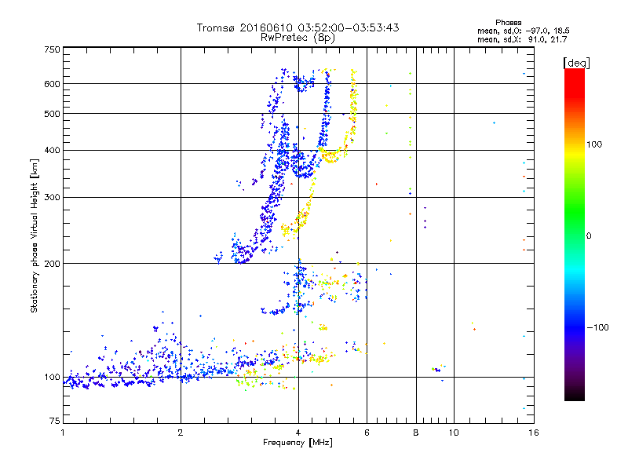Image resolution: width=628 pixels, height=471 pixels.
Task: Click the y-axis tick label '200'
Action: point(52,264)
